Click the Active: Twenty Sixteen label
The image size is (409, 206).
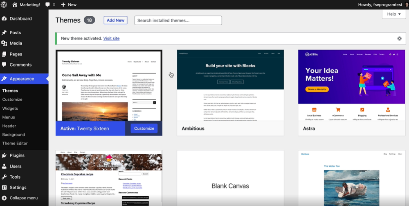(x=85, y=128)
